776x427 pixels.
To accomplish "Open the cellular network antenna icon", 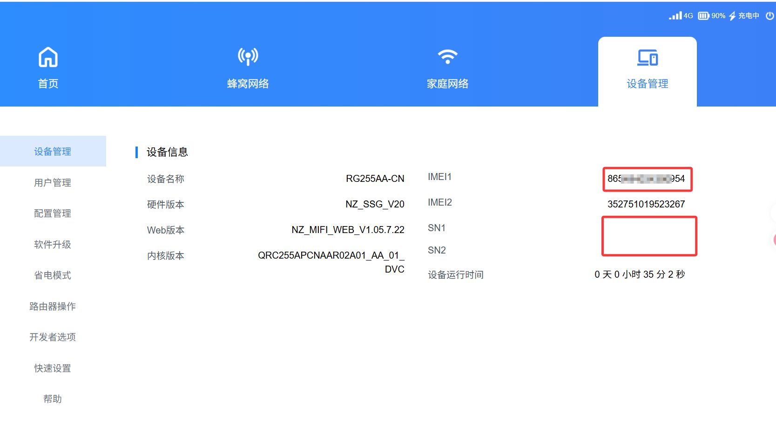I will 248,57.
